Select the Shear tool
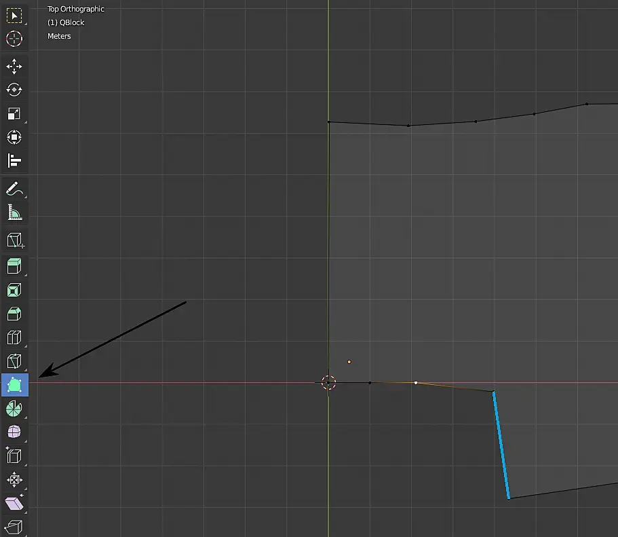Viewport: 618px width, 537px height. (14, 503)
